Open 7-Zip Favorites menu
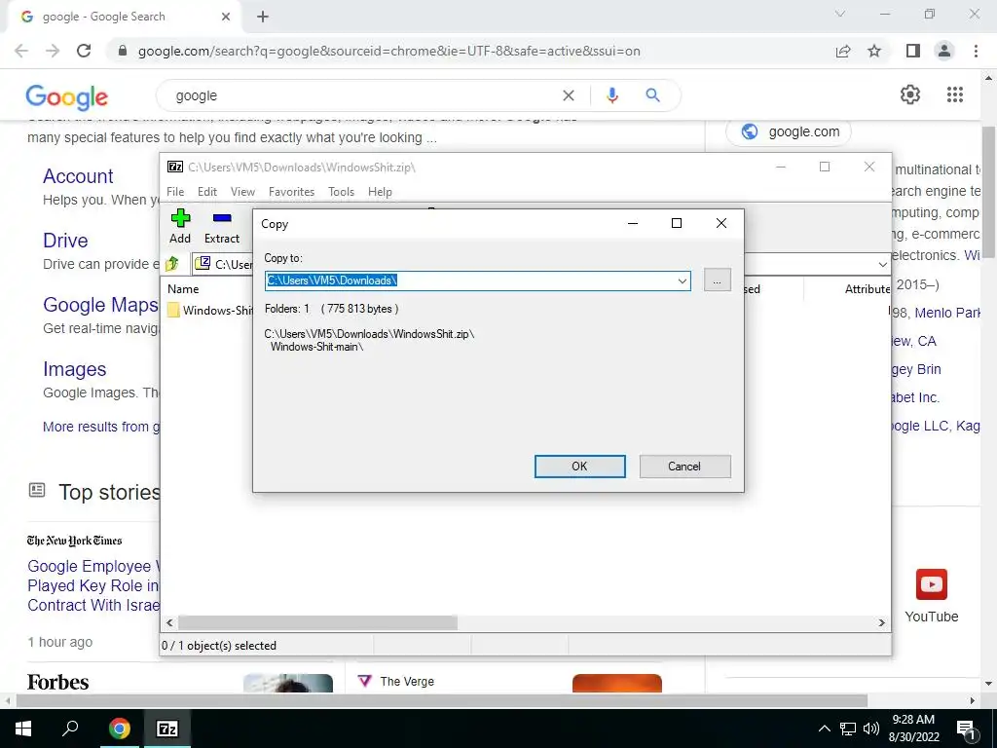 (x=291, y=192)
